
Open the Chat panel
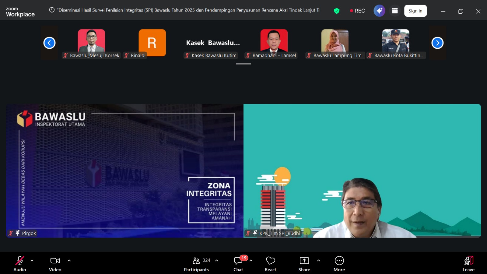(x=238, y=264)
